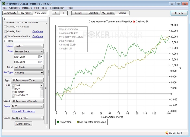This screenshot has width=190, height=137.
Task: Collapse the Filters section toggle icon
Action: (x=4, y=41)
